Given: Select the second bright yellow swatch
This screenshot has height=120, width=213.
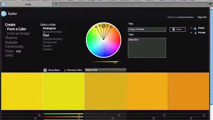Looking at the screenshot, I should tap(64, 91).
